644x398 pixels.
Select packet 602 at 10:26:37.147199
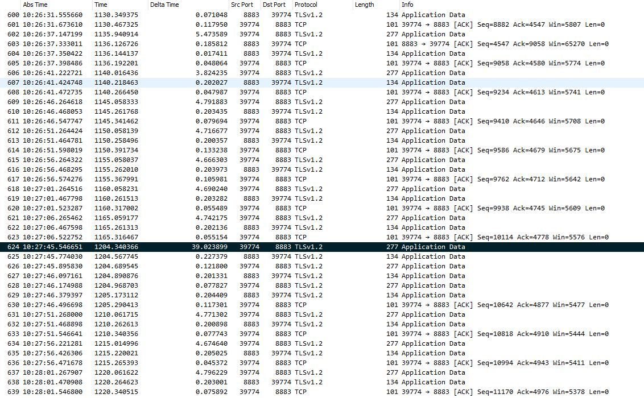322,34
